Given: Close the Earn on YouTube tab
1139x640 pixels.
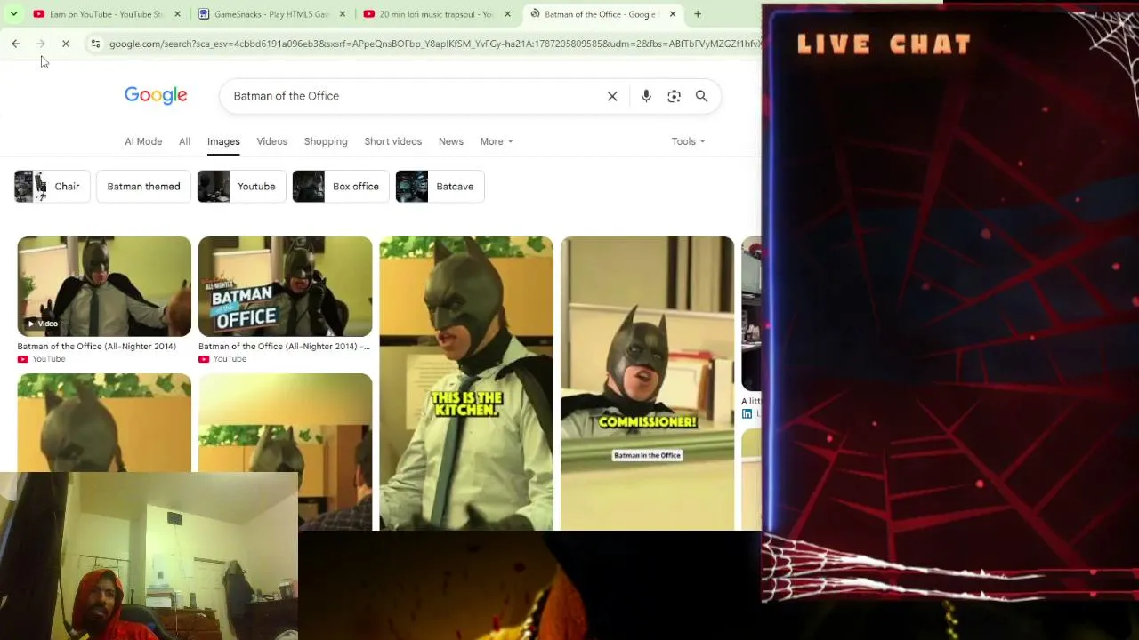Looking at the screenshot, I should pos(177,14).
